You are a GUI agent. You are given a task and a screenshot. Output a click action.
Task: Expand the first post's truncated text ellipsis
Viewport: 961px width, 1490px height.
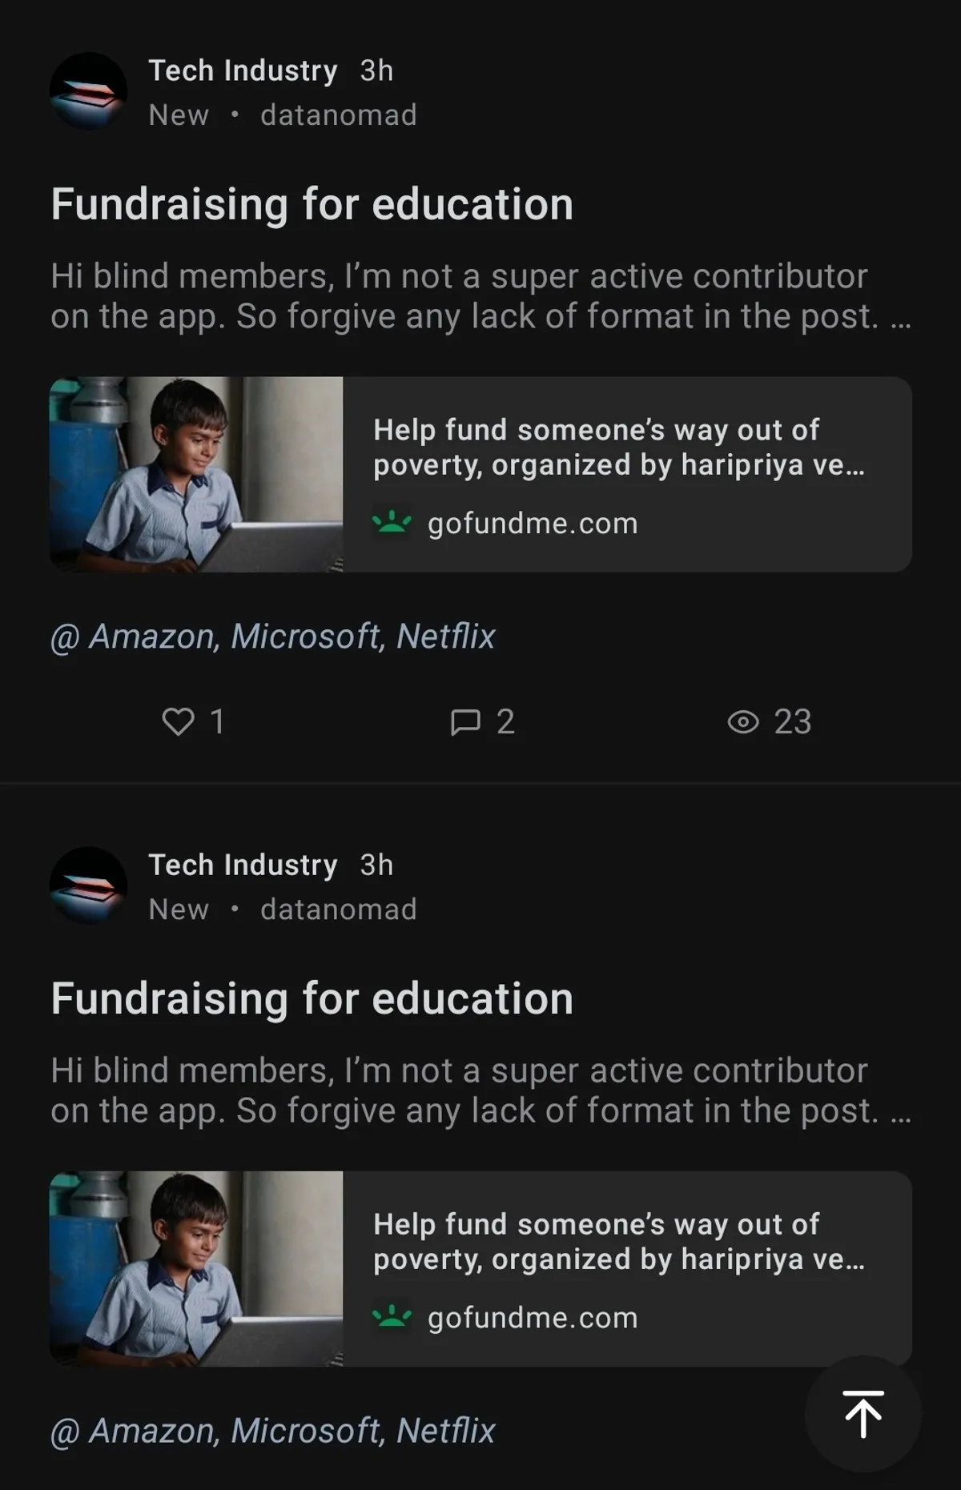[x=900, y=319]
